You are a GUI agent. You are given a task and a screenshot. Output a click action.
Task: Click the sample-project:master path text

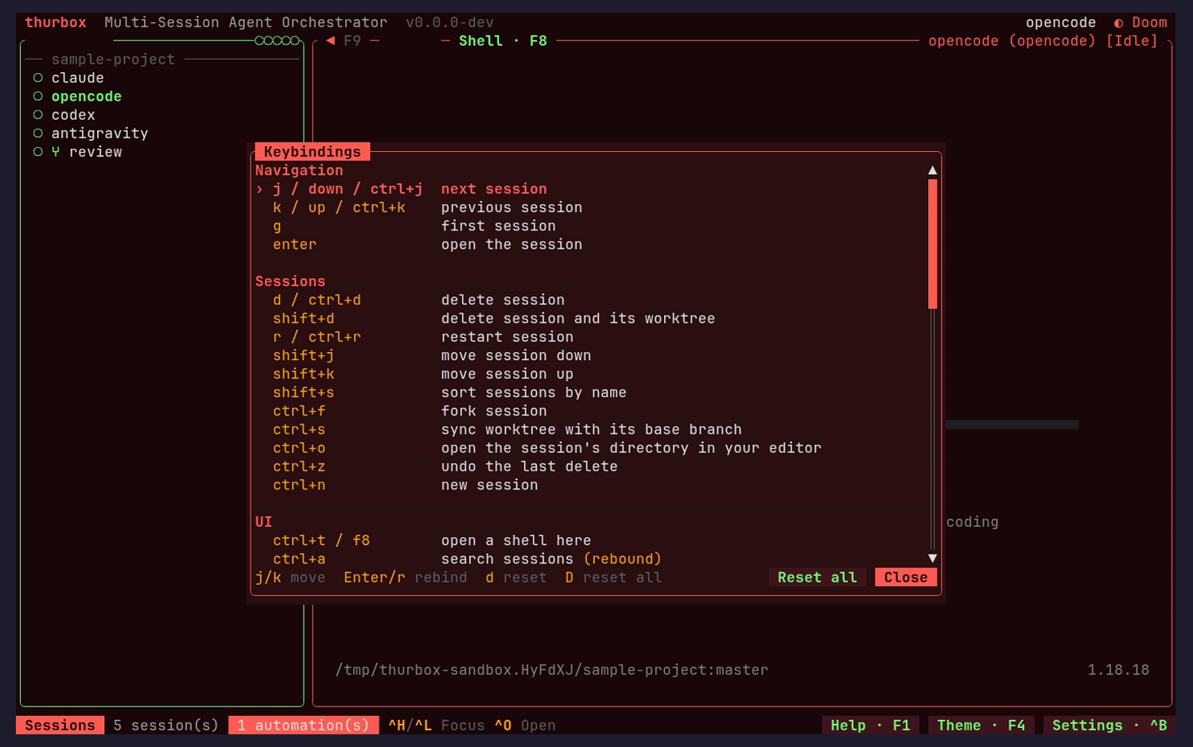pos(552,670)
